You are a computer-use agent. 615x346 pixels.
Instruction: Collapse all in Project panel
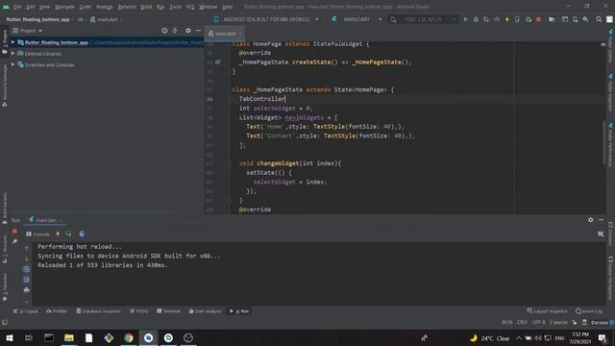[175, 30]
